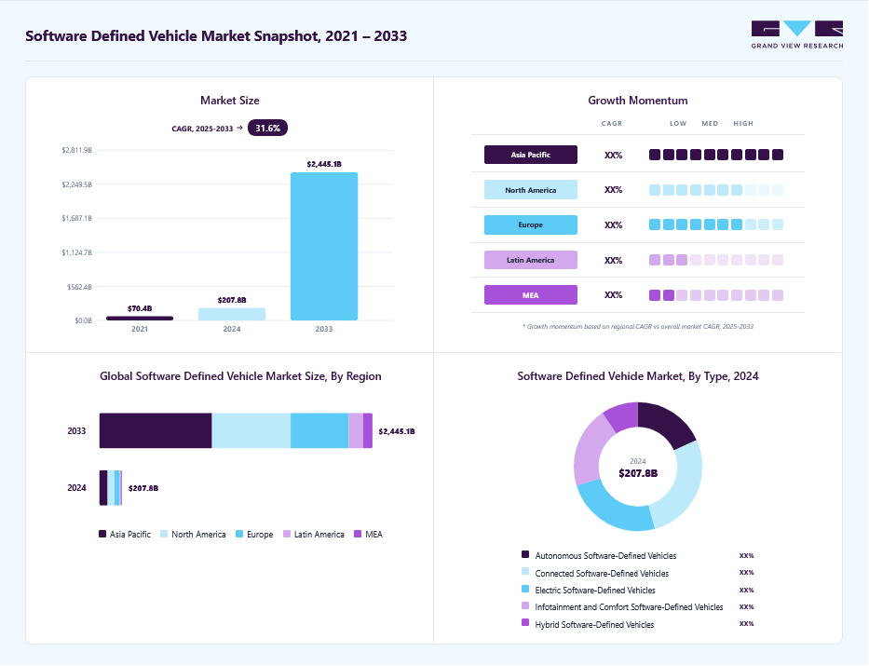The width and height of the screenshot is (869, 666).
Task: Click the purple Hybrid donut slice
Action: (624, 416)
